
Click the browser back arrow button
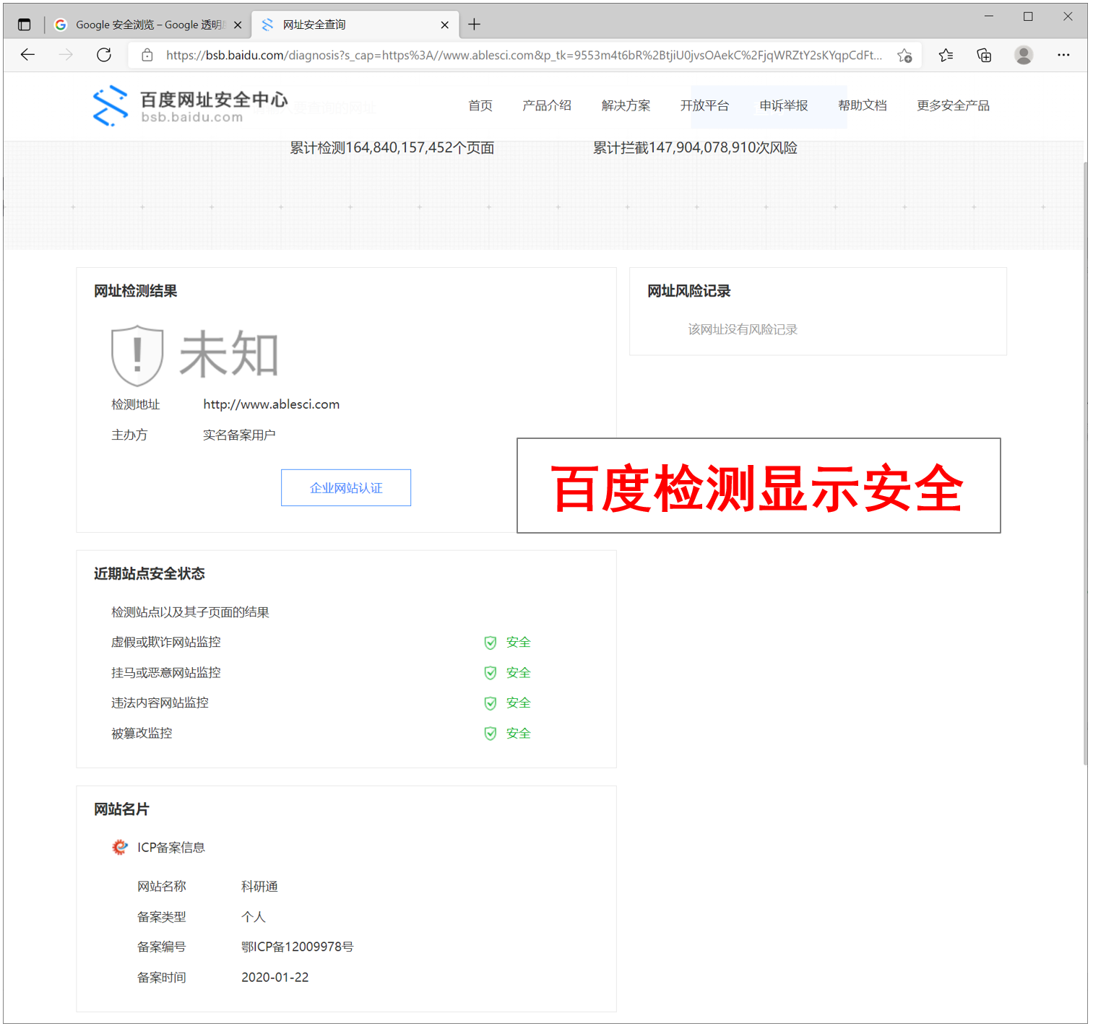[27, 55]
